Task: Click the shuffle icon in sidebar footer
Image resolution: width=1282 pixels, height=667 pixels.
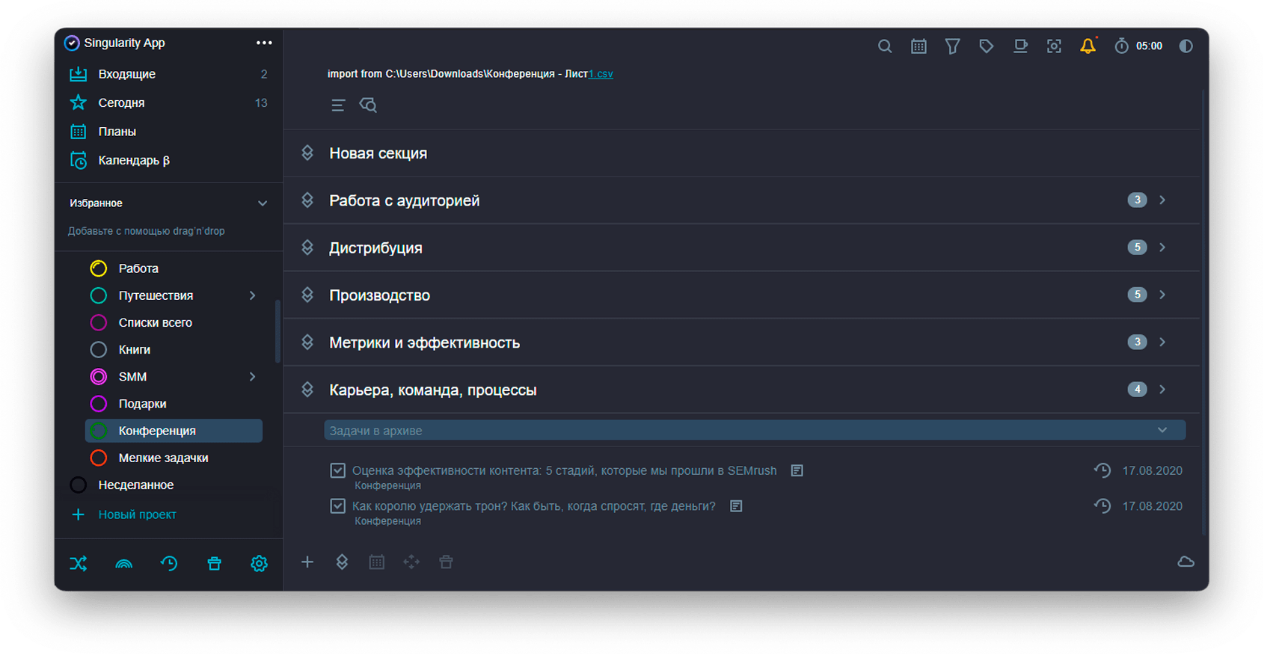Action: [x=79, y=564]
